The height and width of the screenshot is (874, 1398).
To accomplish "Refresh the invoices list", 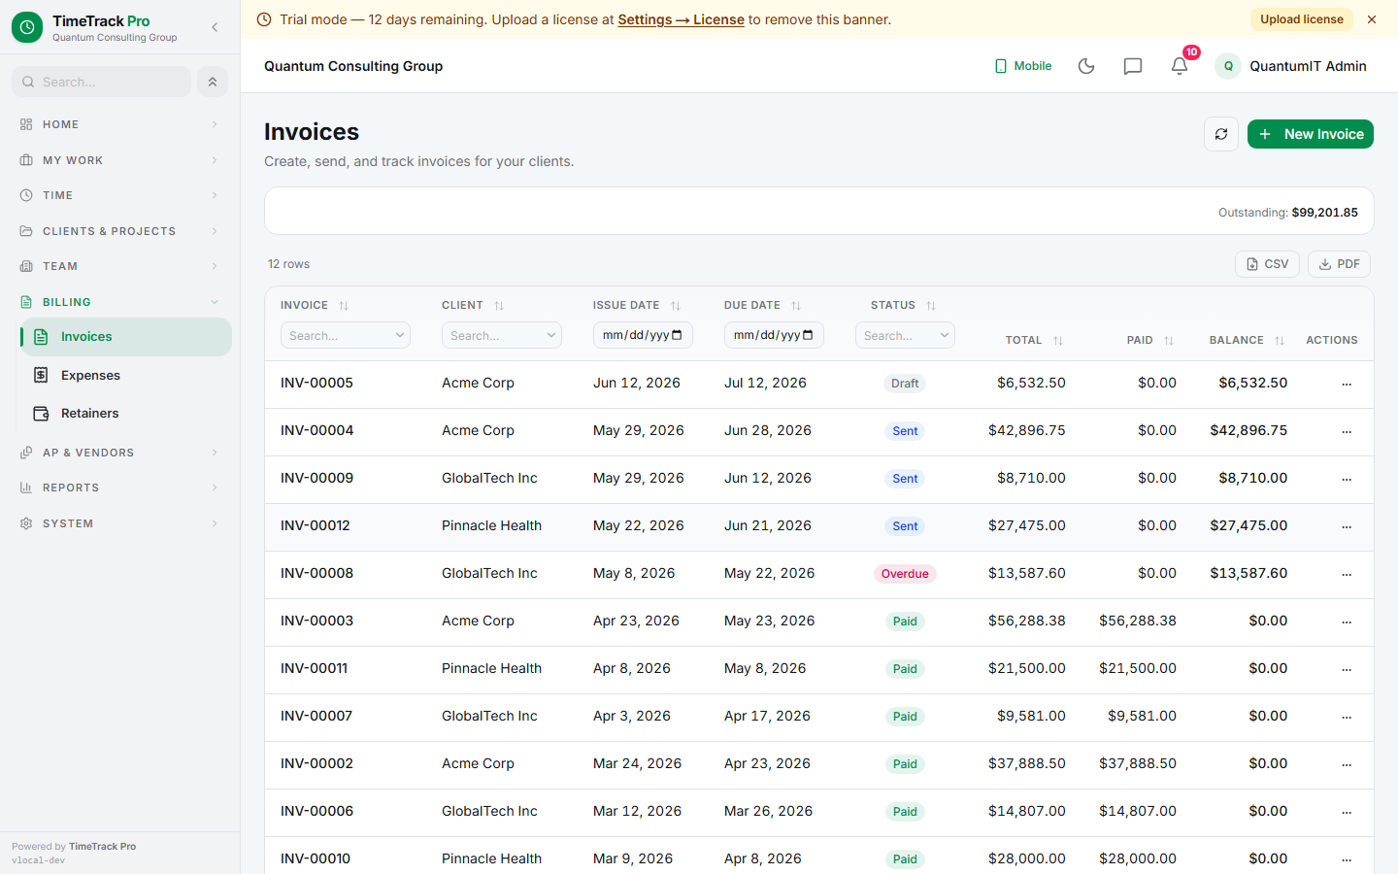I will (x=1221, y=134).
